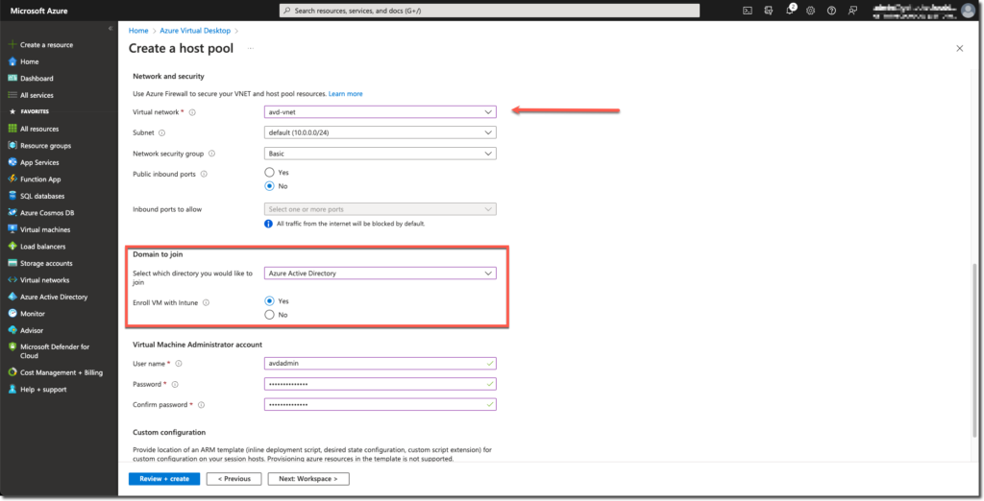The height and width of the screenshot is (501, 984).
Task: Show info tooltip for Public inbound ports
Action: pyautogui.click(x=204, y=175)
